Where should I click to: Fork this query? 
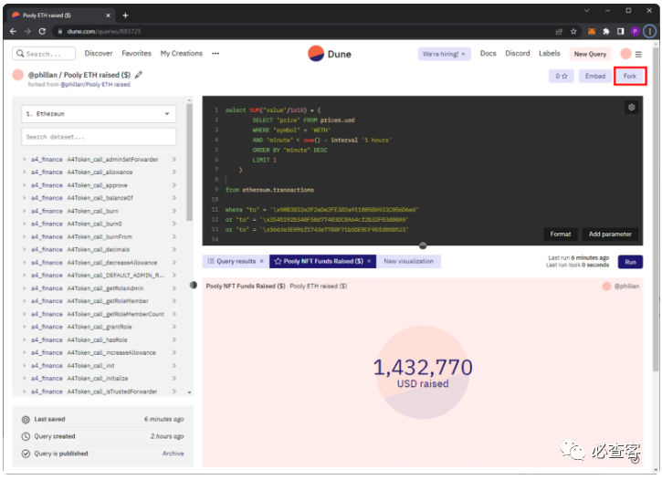click(x=629, y=76)
